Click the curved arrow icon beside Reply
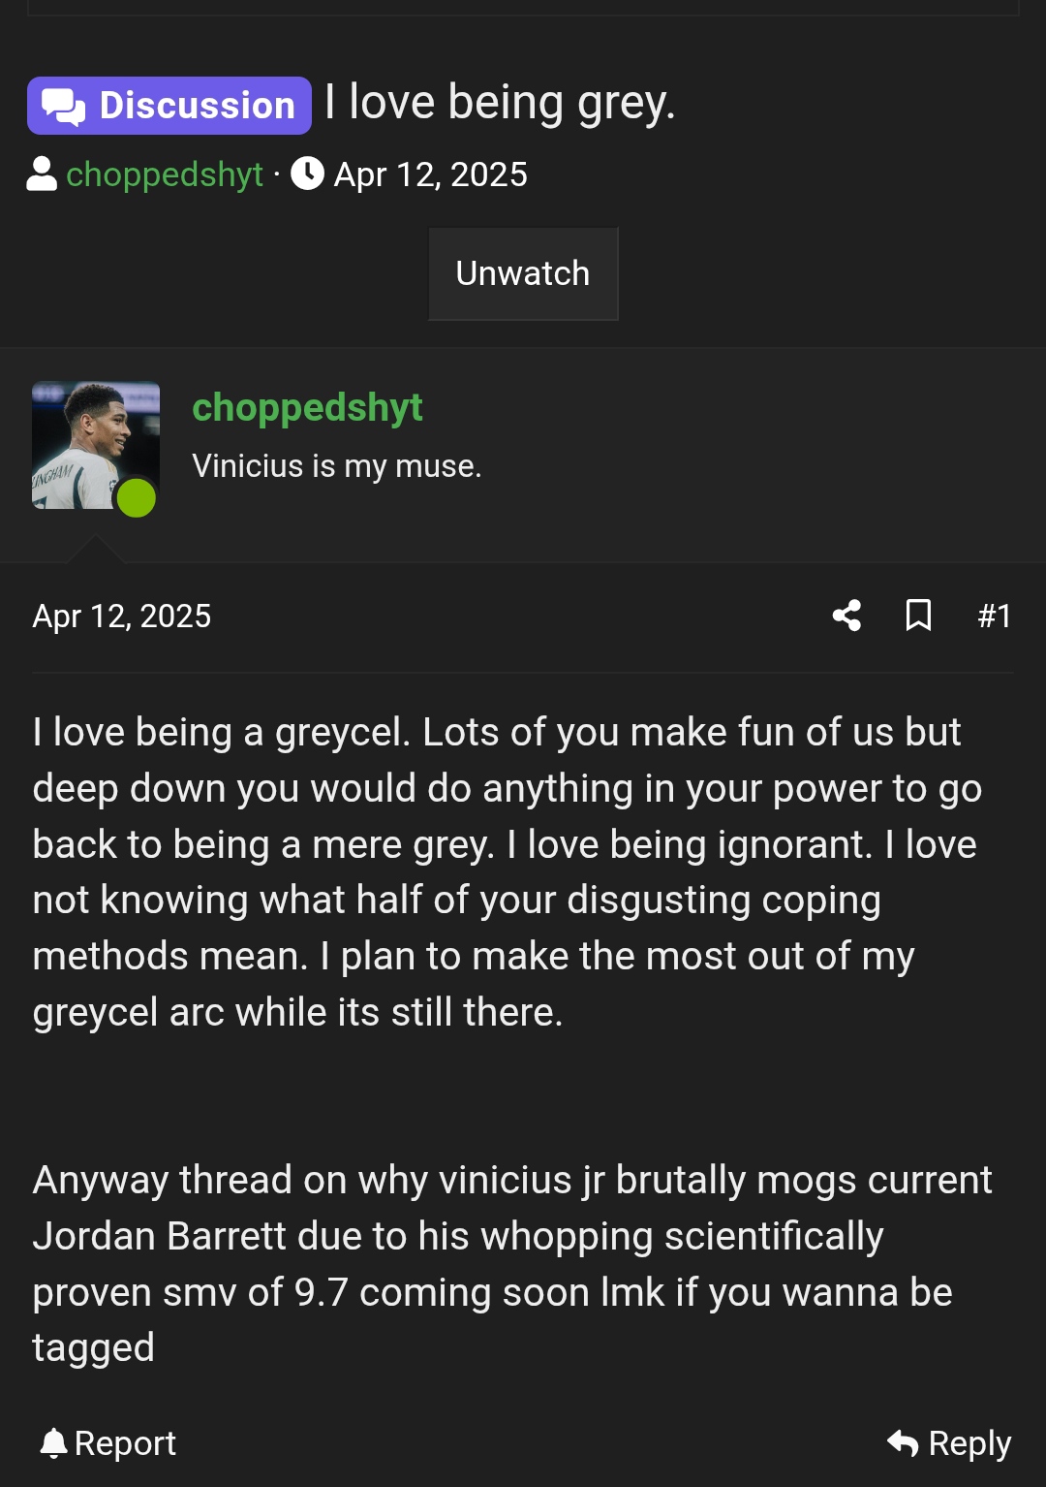This screenshot has height=1487, width=1046. pos(903,1443)
